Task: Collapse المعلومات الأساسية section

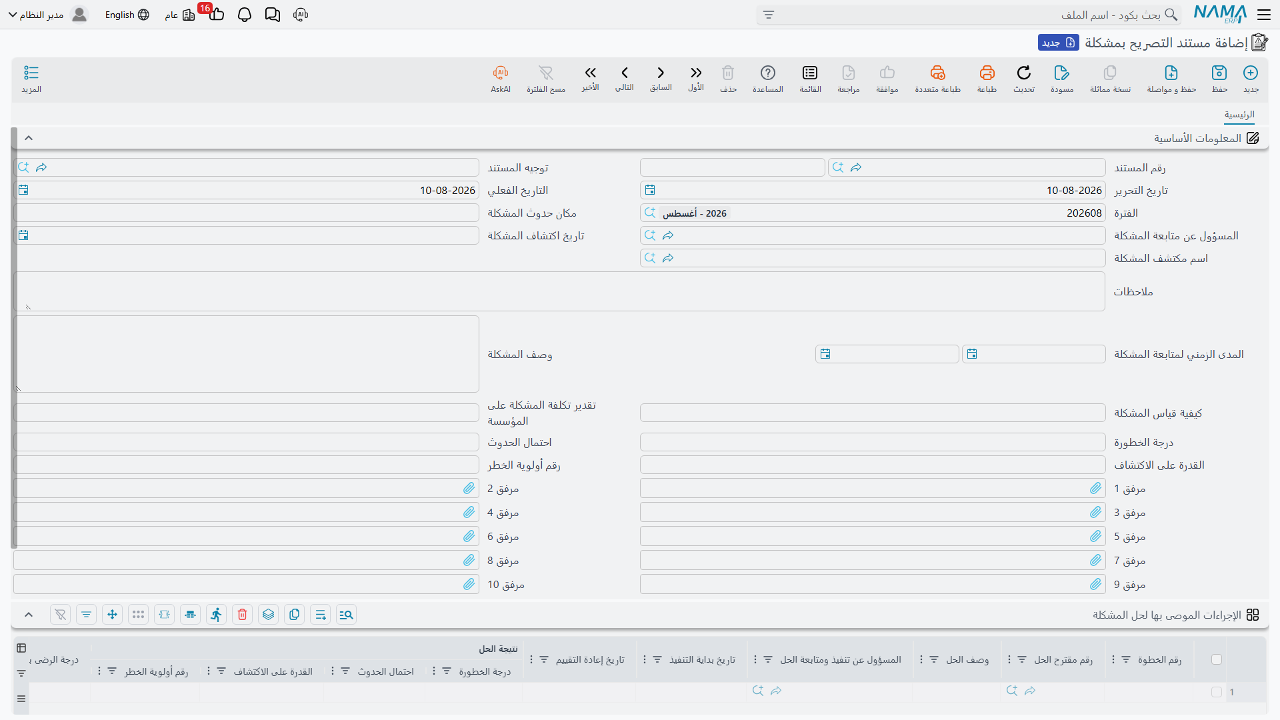Action: pyautogui.click(x=29, y=138)
